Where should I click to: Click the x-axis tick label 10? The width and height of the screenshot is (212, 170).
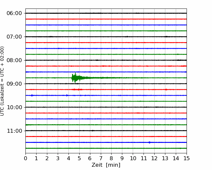pyautogui.click(x=133, y=158)
